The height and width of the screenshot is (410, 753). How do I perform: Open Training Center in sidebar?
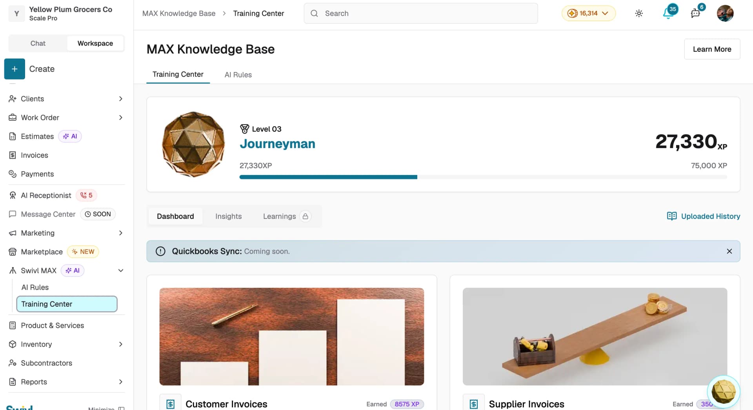(x=67, y=304)
